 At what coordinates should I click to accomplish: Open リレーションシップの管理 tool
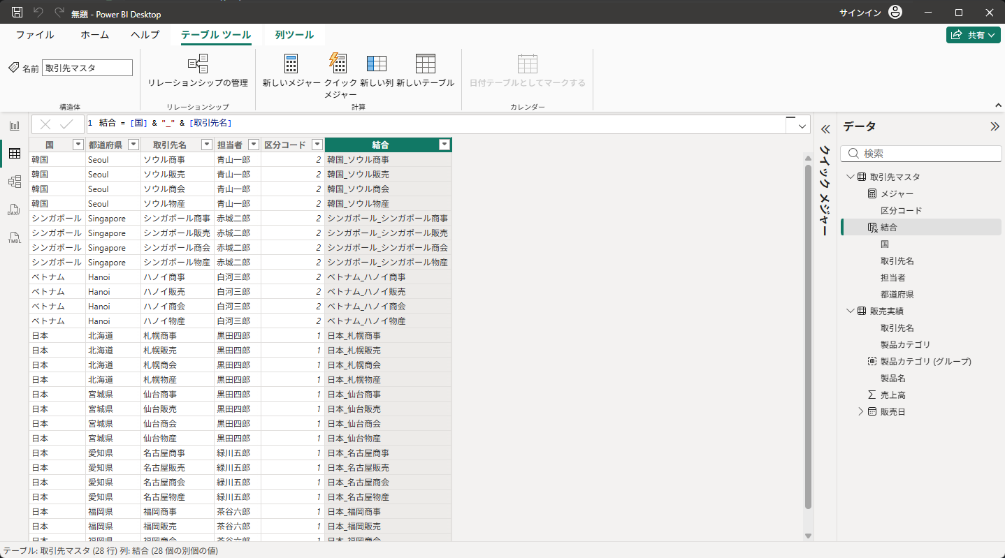pyautogui.click(x=198, y=71)
